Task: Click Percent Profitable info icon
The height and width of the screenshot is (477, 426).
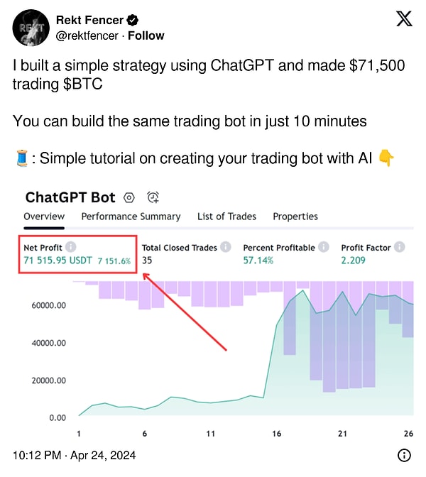Action: 324,247
